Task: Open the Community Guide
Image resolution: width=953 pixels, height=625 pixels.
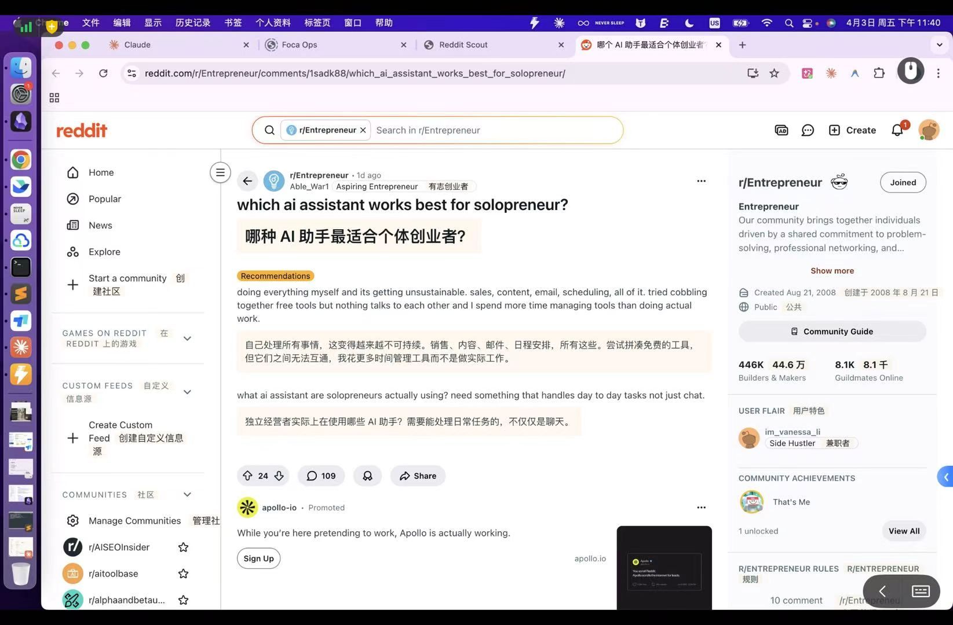Action: coord(832,332)
